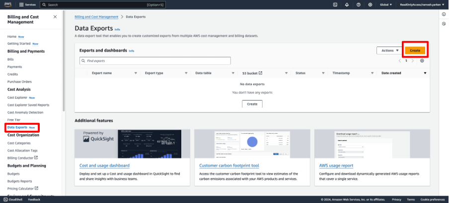
Task: Go to Home in sidebar
Action: click(12, 37)
